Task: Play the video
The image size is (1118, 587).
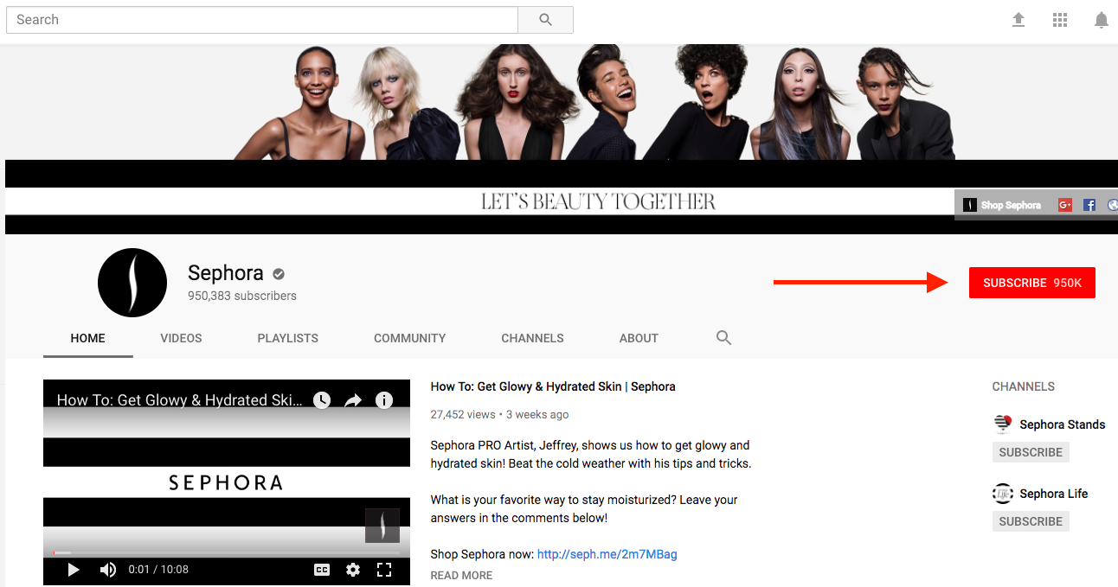Action: click(74, 570)
